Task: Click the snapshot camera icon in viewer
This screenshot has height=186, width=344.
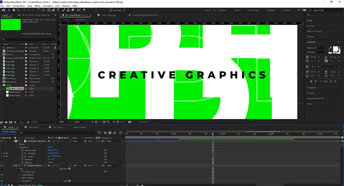Action: pos(129,122)
